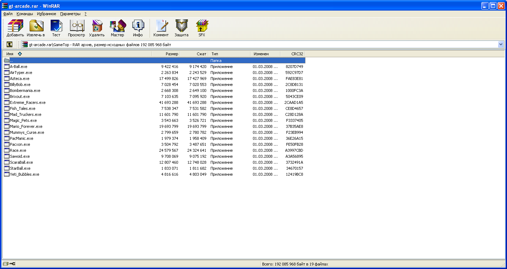Viewport: 507px width, 269px height.
Task: Click size value 41 693 288 of Extreme_Racers
Action: click(169, 102)
